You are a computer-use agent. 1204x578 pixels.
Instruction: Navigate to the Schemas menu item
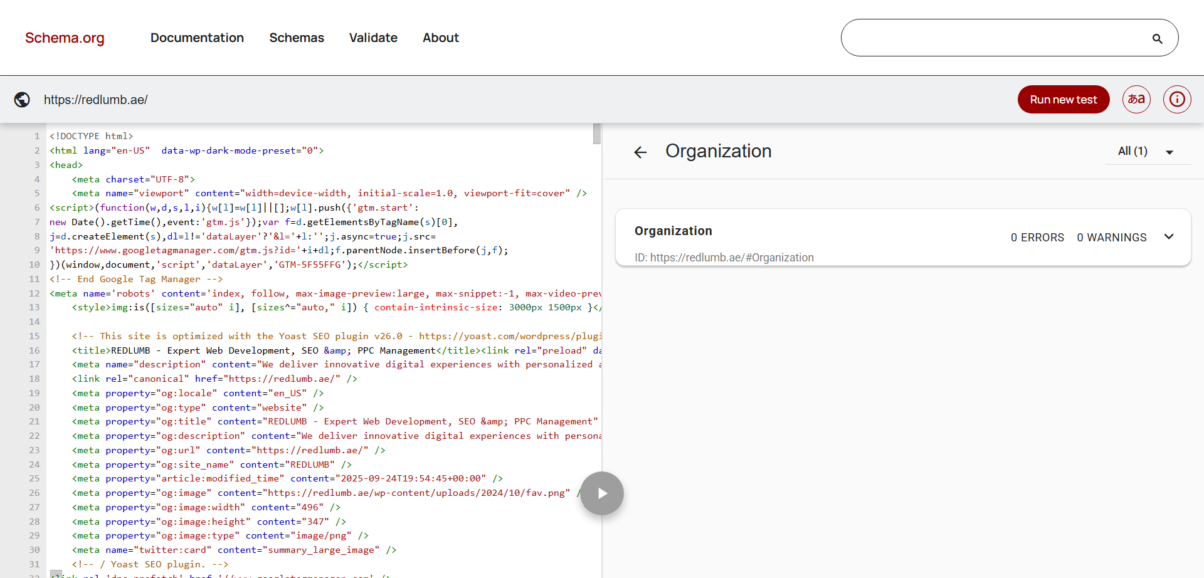tap(297, 38)
